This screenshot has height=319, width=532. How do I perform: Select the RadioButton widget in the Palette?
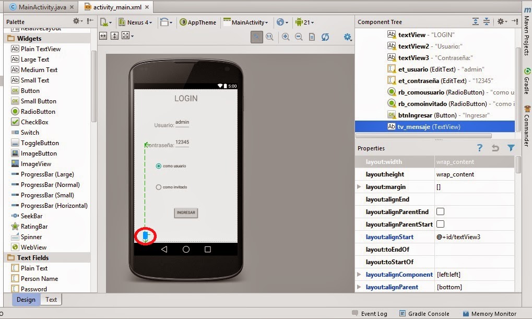coord(34,111)
